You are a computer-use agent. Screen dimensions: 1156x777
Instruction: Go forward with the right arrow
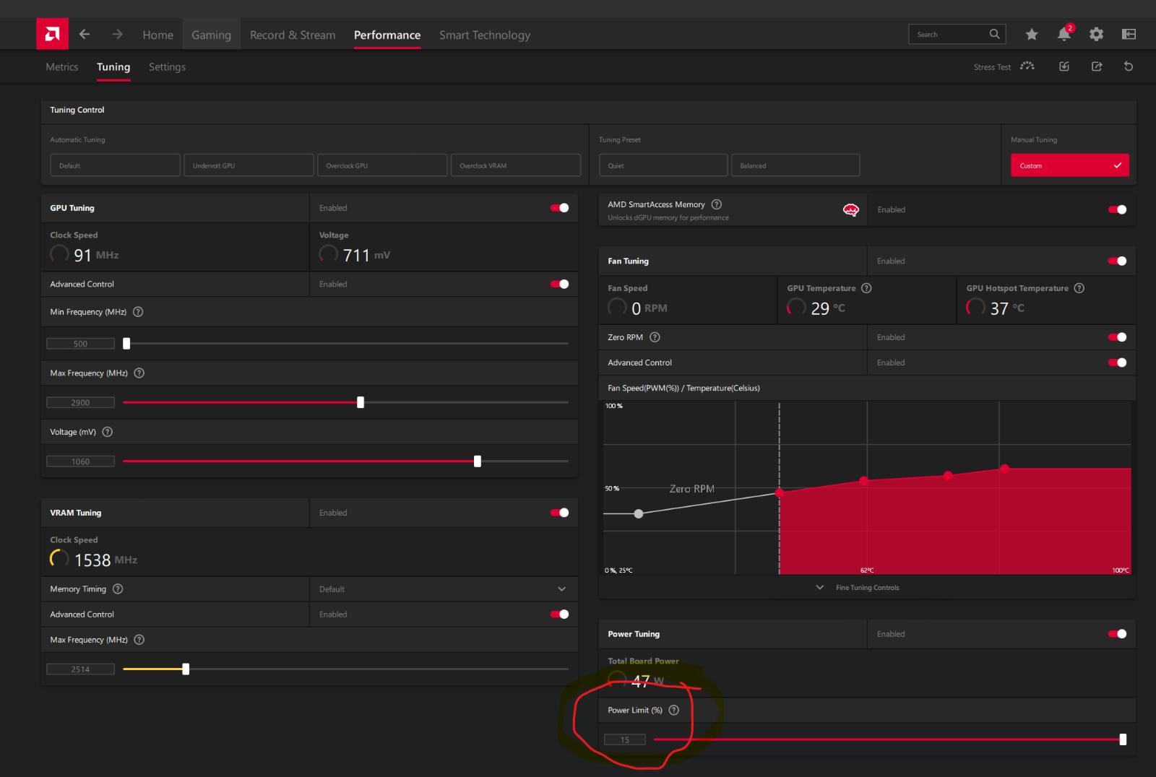tap(118, 34)
